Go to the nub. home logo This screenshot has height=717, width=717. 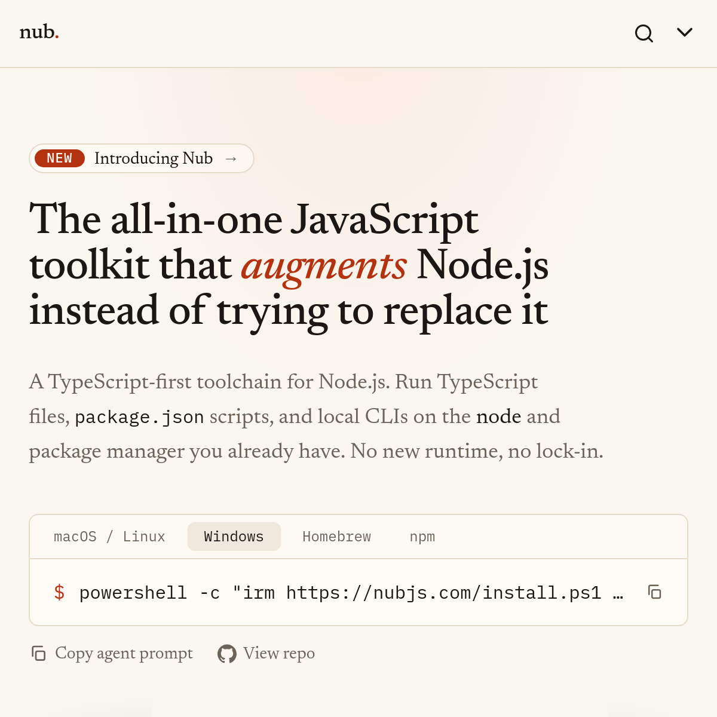[x=39, y=32]
